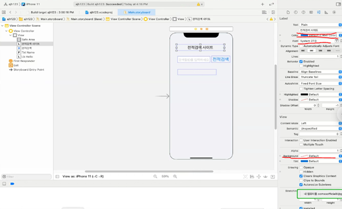Click the 전적검색 button on canvas

221,59
